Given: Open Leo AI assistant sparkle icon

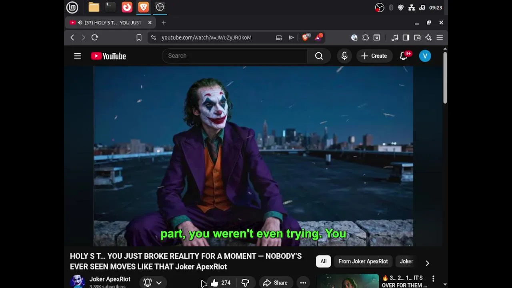Looking at the screenshot, I should pos(428,38).
